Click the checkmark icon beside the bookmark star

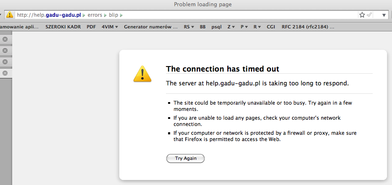369,15
